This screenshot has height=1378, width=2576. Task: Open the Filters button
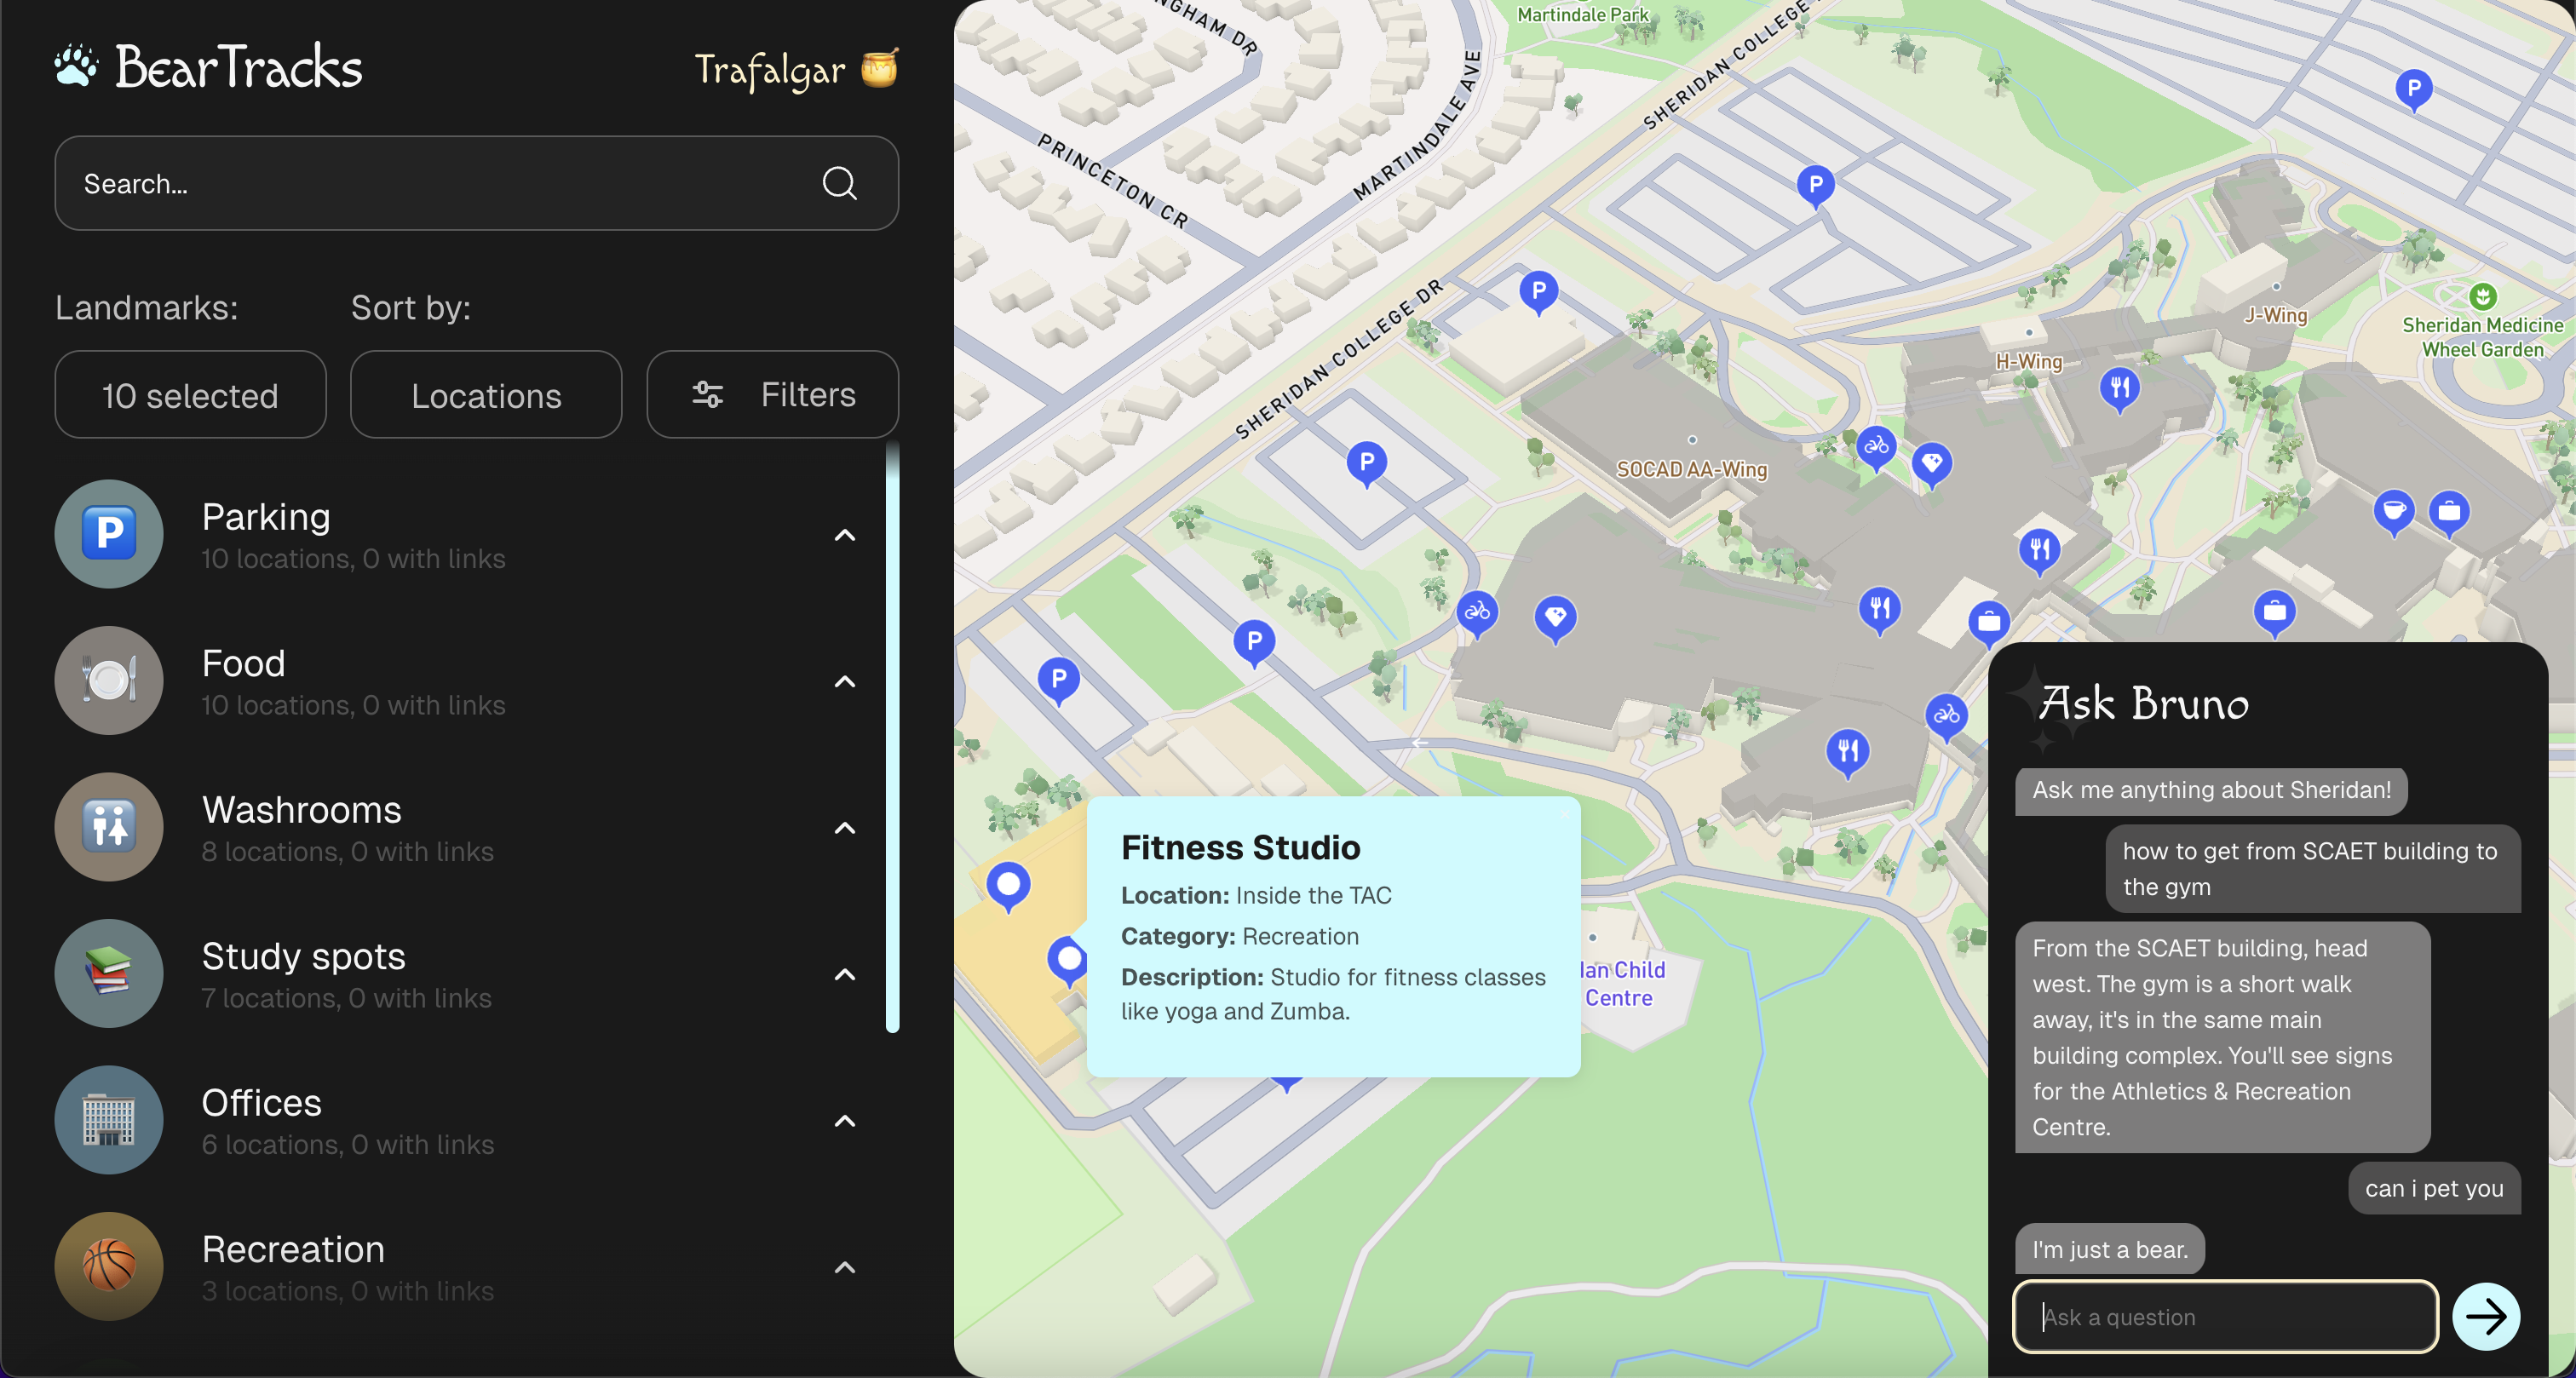click(772, 395)
